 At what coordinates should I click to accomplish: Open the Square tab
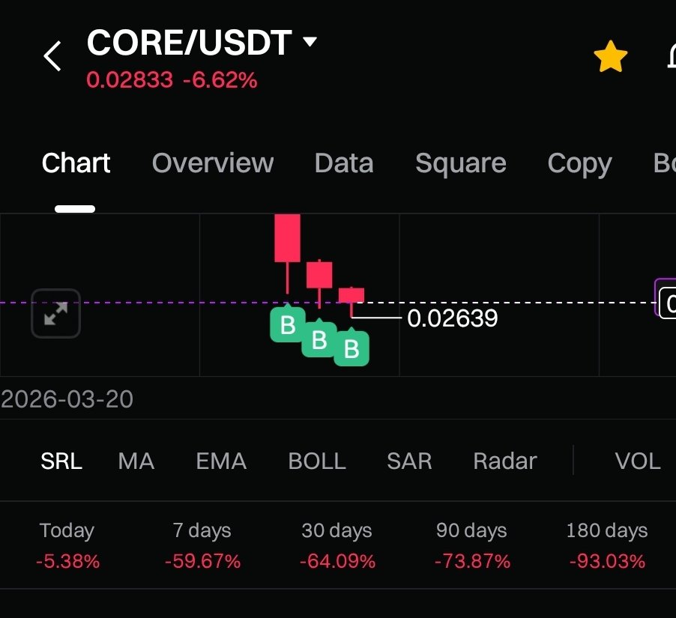(x=461, y=163)
